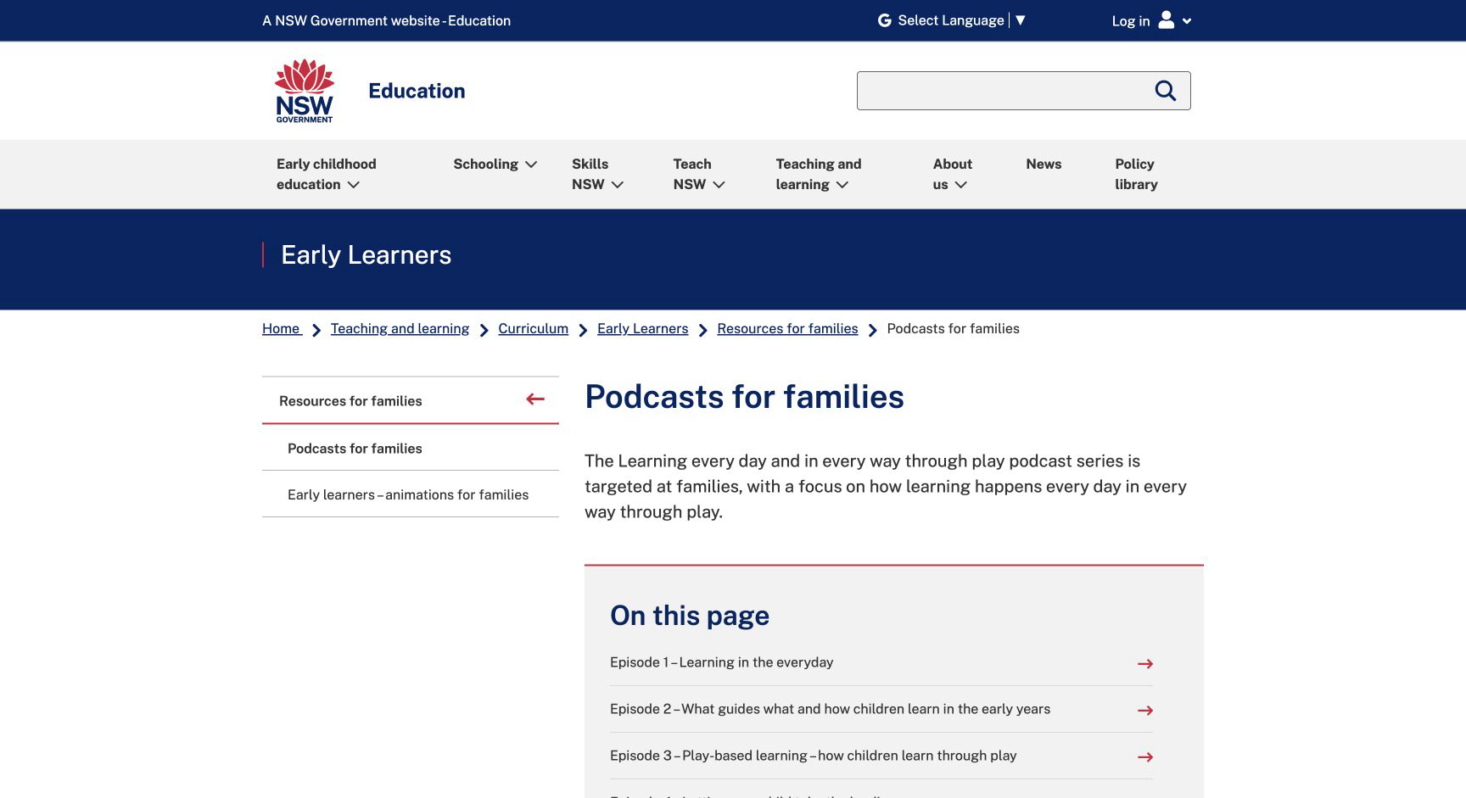
Task: Click the NSW Government waratah logo
Action: pyautogui.click(x=305, y=91)
